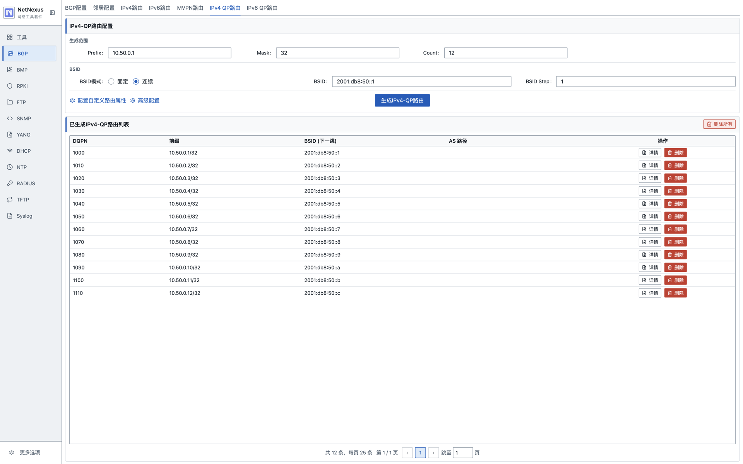
Task: Switch to 邻居配置 tab
Action: pos(104,8)
